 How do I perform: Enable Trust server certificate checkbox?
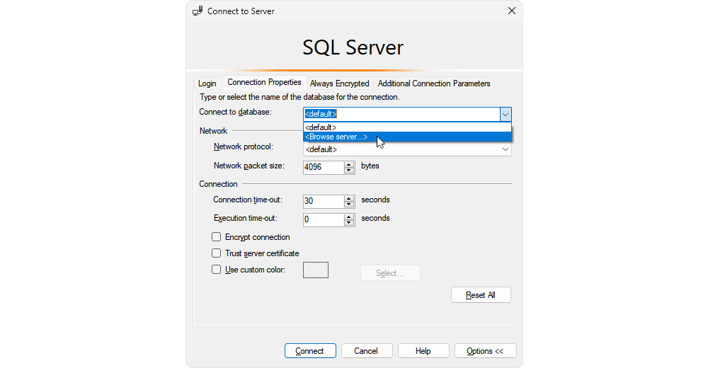(x=216, y=253)
